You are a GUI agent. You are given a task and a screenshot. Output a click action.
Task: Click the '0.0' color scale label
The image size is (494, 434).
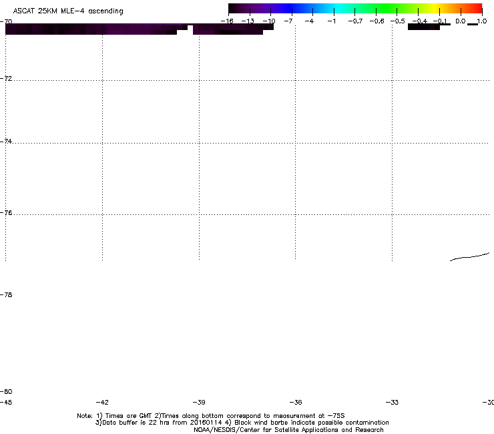pyautogui.click(x=461, y=21)
